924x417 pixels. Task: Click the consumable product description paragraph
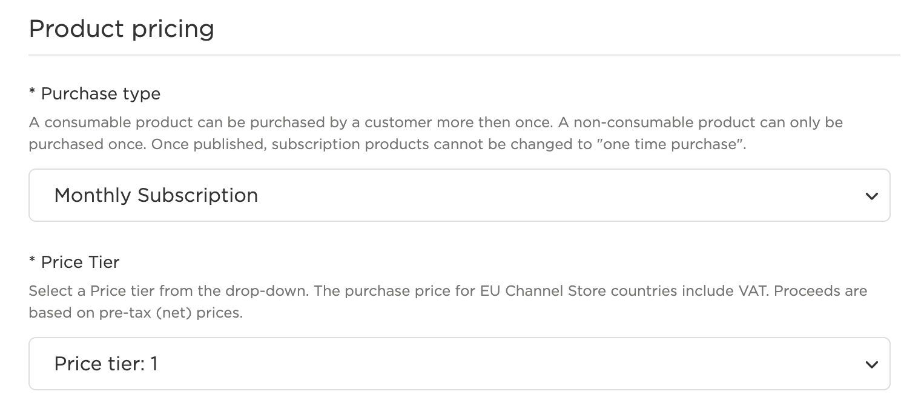pyautogui.click(x=436, y=134)
